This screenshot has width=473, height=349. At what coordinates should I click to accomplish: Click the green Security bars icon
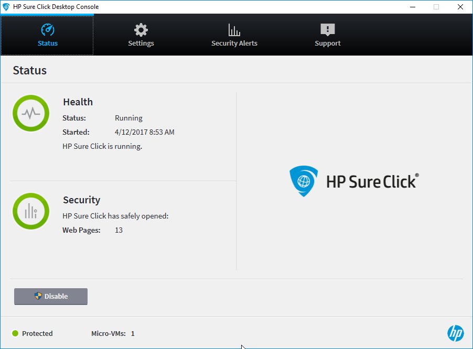click(x=31, y=211)
